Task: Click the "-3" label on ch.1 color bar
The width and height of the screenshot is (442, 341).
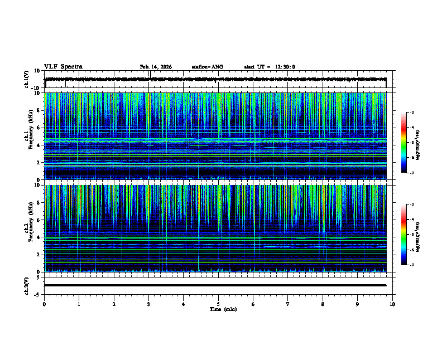Action: coord(411,112)
